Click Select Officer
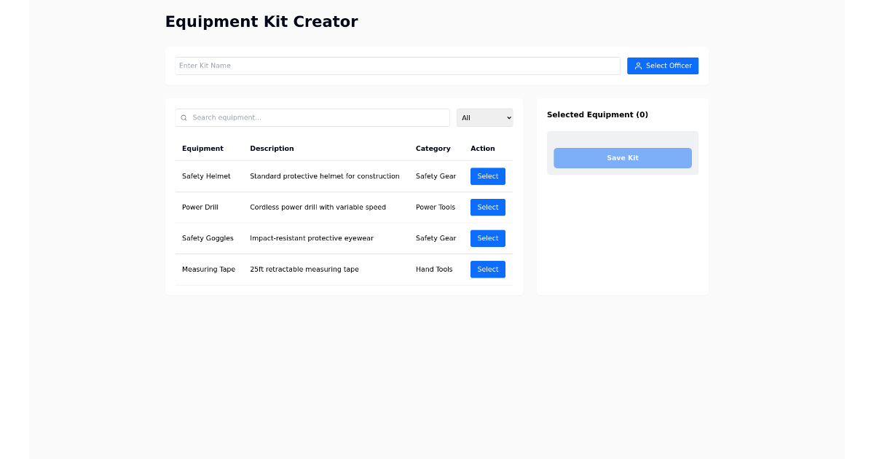 tap(663, 66)
